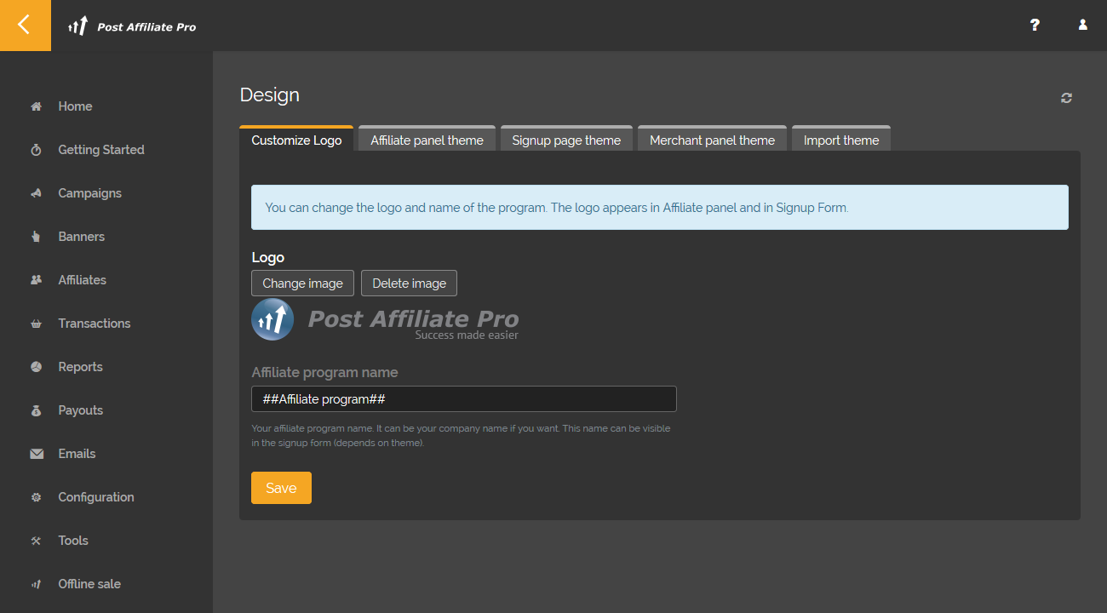The image size is (1107, 613).
Task: Click the Tools wrench icon
Action: coord(36,541)
